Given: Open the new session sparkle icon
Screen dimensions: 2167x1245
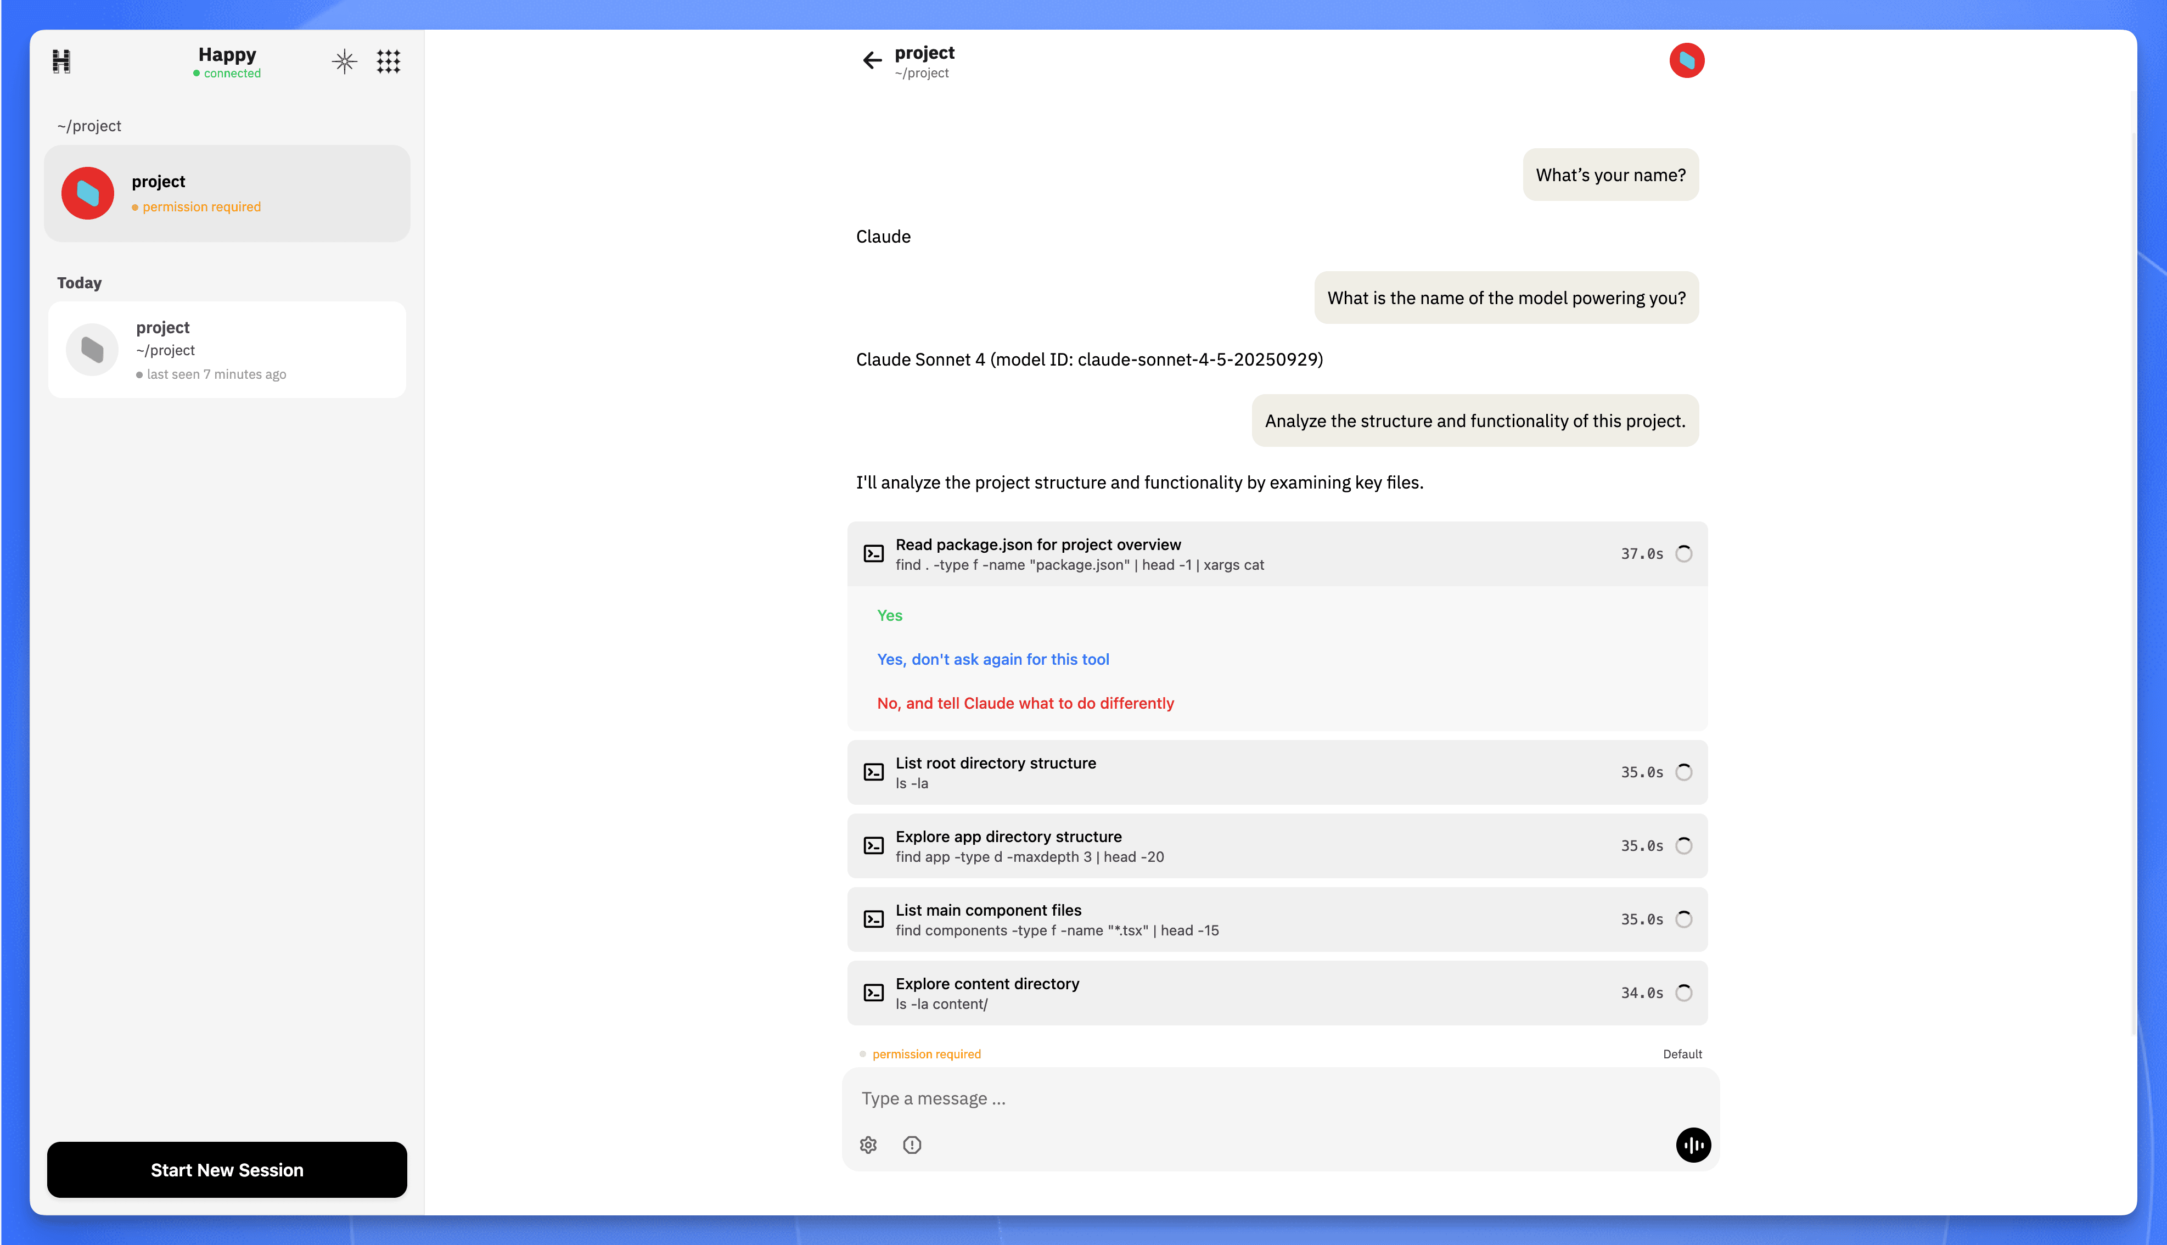Looking at the screenshot, I should click(x=345, y=61).
